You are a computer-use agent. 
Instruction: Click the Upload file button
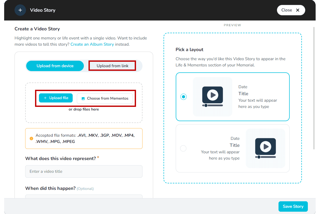coord(56,98)
